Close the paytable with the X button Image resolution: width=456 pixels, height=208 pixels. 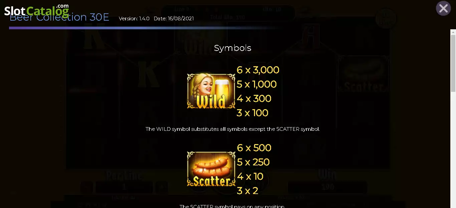coord(443,8)
